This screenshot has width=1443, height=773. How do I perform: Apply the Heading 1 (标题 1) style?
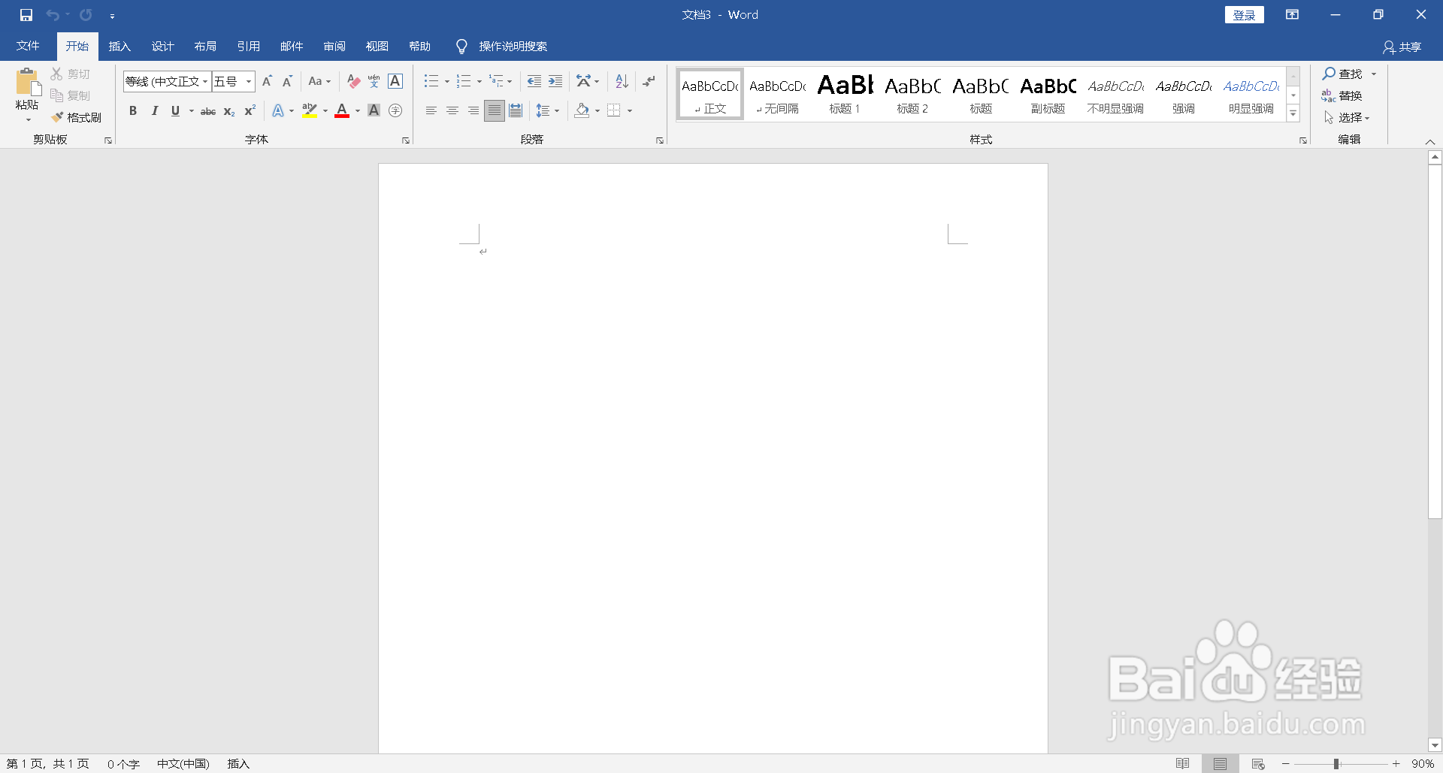(x=845, y=94)
